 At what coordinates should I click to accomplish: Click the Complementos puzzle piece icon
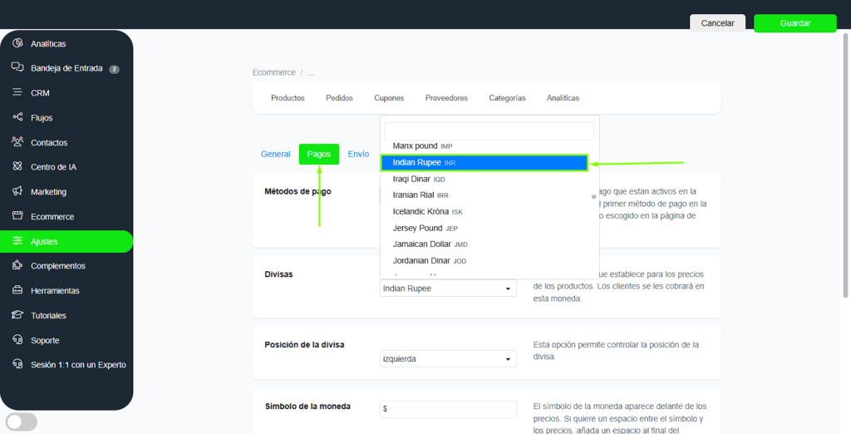pyautogui.click(x=17, y=265)
